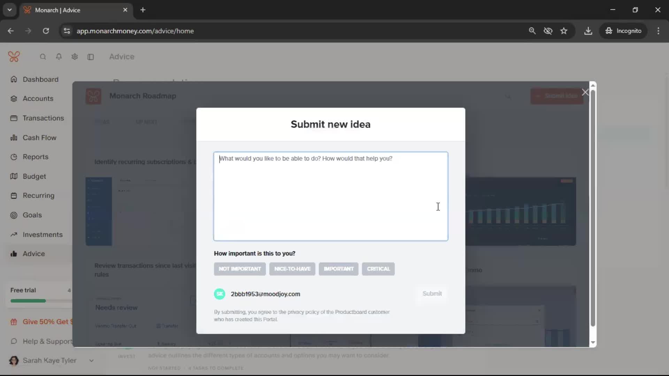Viewport: 669px width, 376px height.
Task: Close the Monarch Roadmap overlay with X
Action: 585,92
